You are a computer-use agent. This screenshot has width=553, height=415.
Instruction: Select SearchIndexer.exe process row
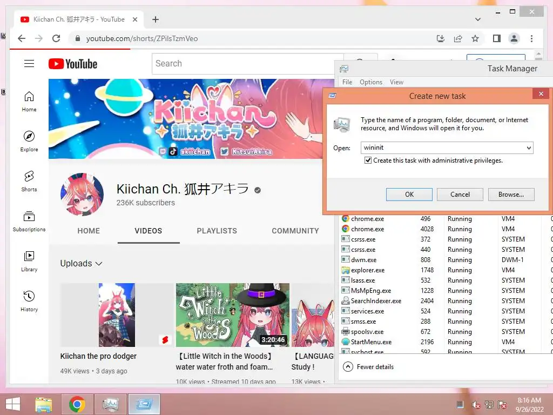(446, 301)
